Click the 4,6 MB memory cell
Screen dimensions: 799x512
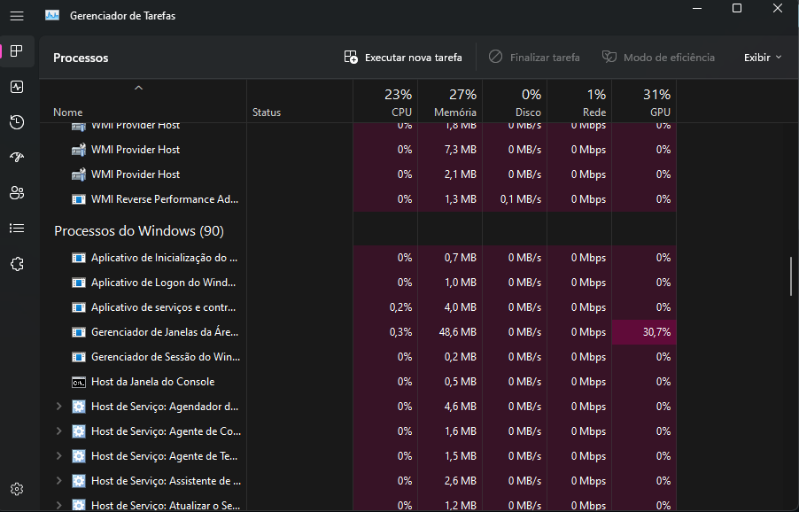pyautogui.click(x=450, y=407)
